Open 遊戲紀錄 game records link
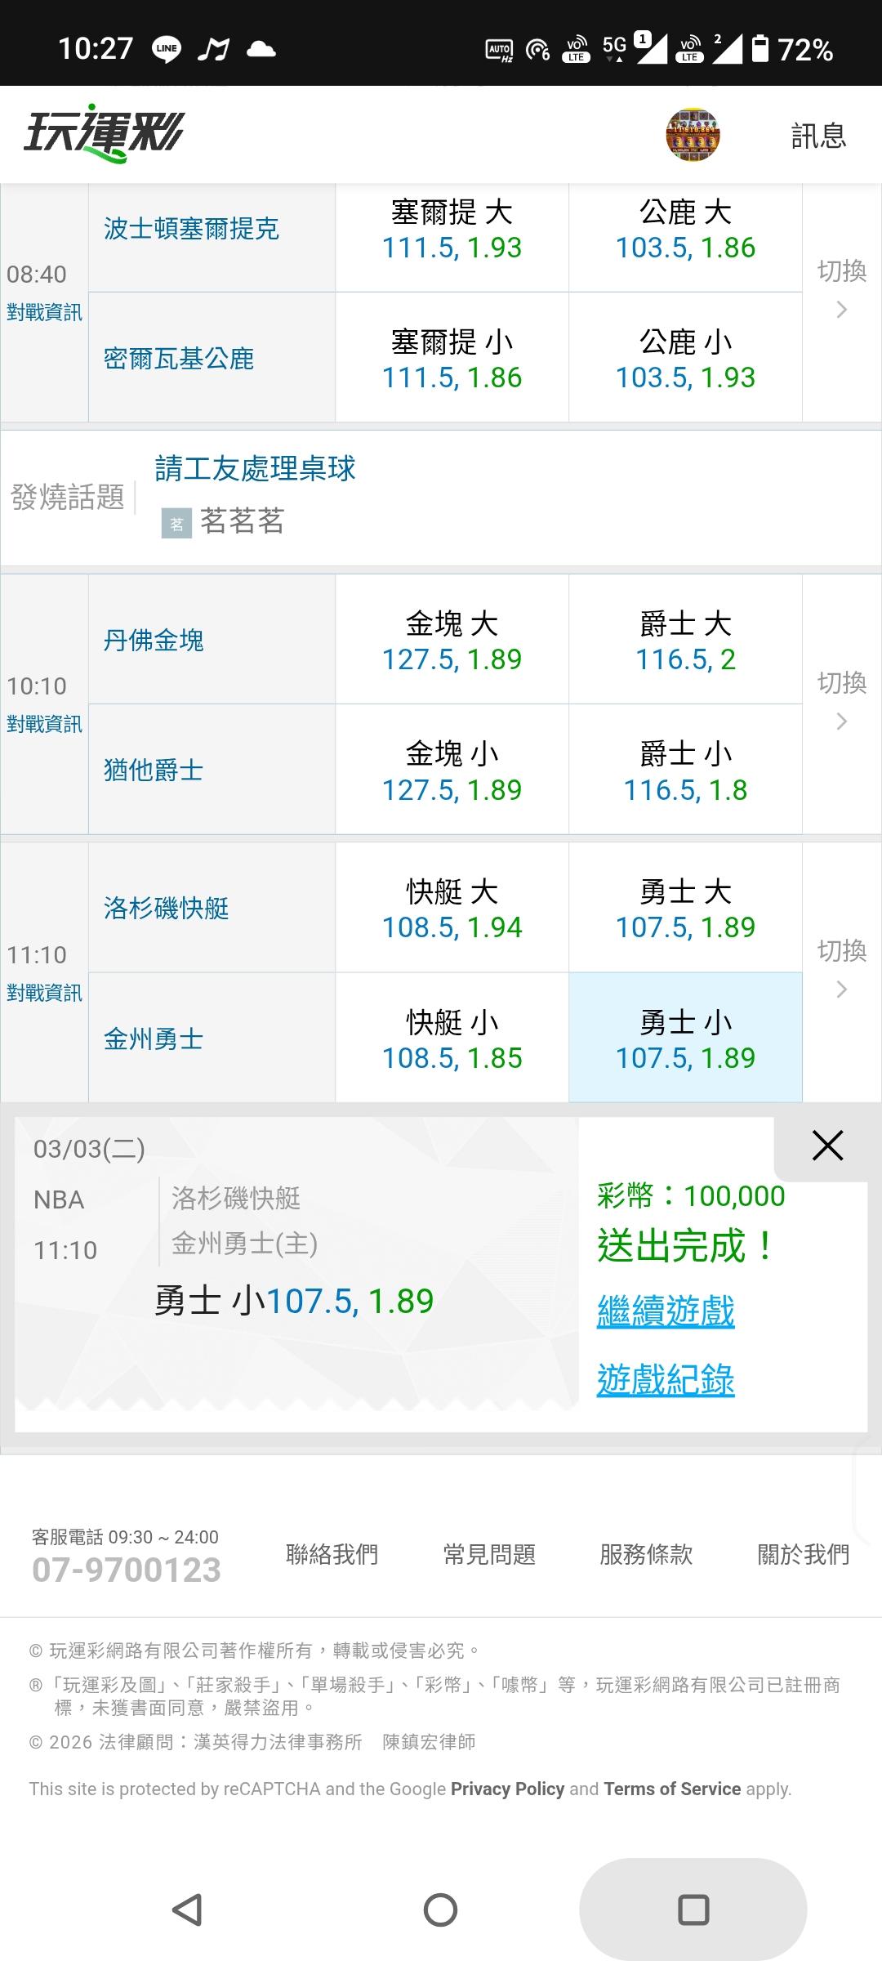The width and height of the screenshot is (882, 1961). (666, 1380)
